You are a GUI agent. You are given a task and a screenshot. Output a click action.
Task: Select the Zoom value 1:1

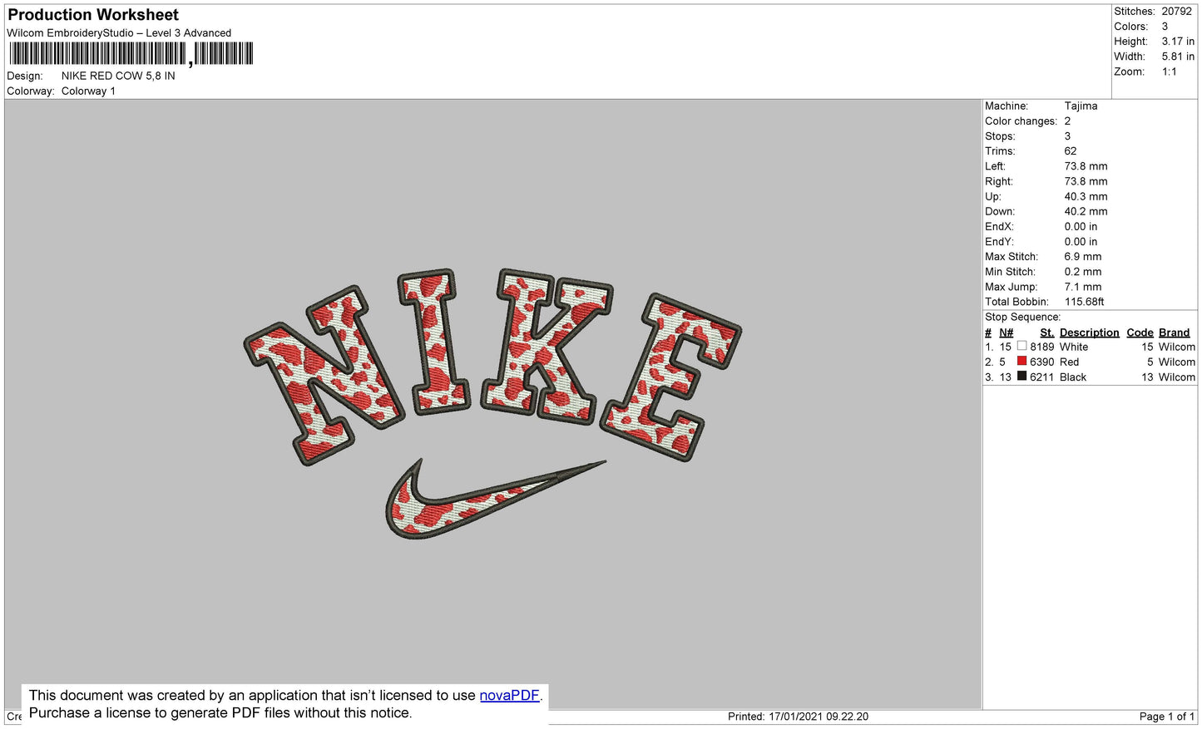coord(1170,71)
